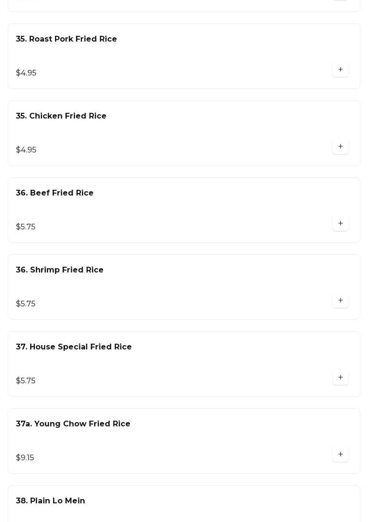Add Chicken Fried Rice using plus icon

point(340,146)
